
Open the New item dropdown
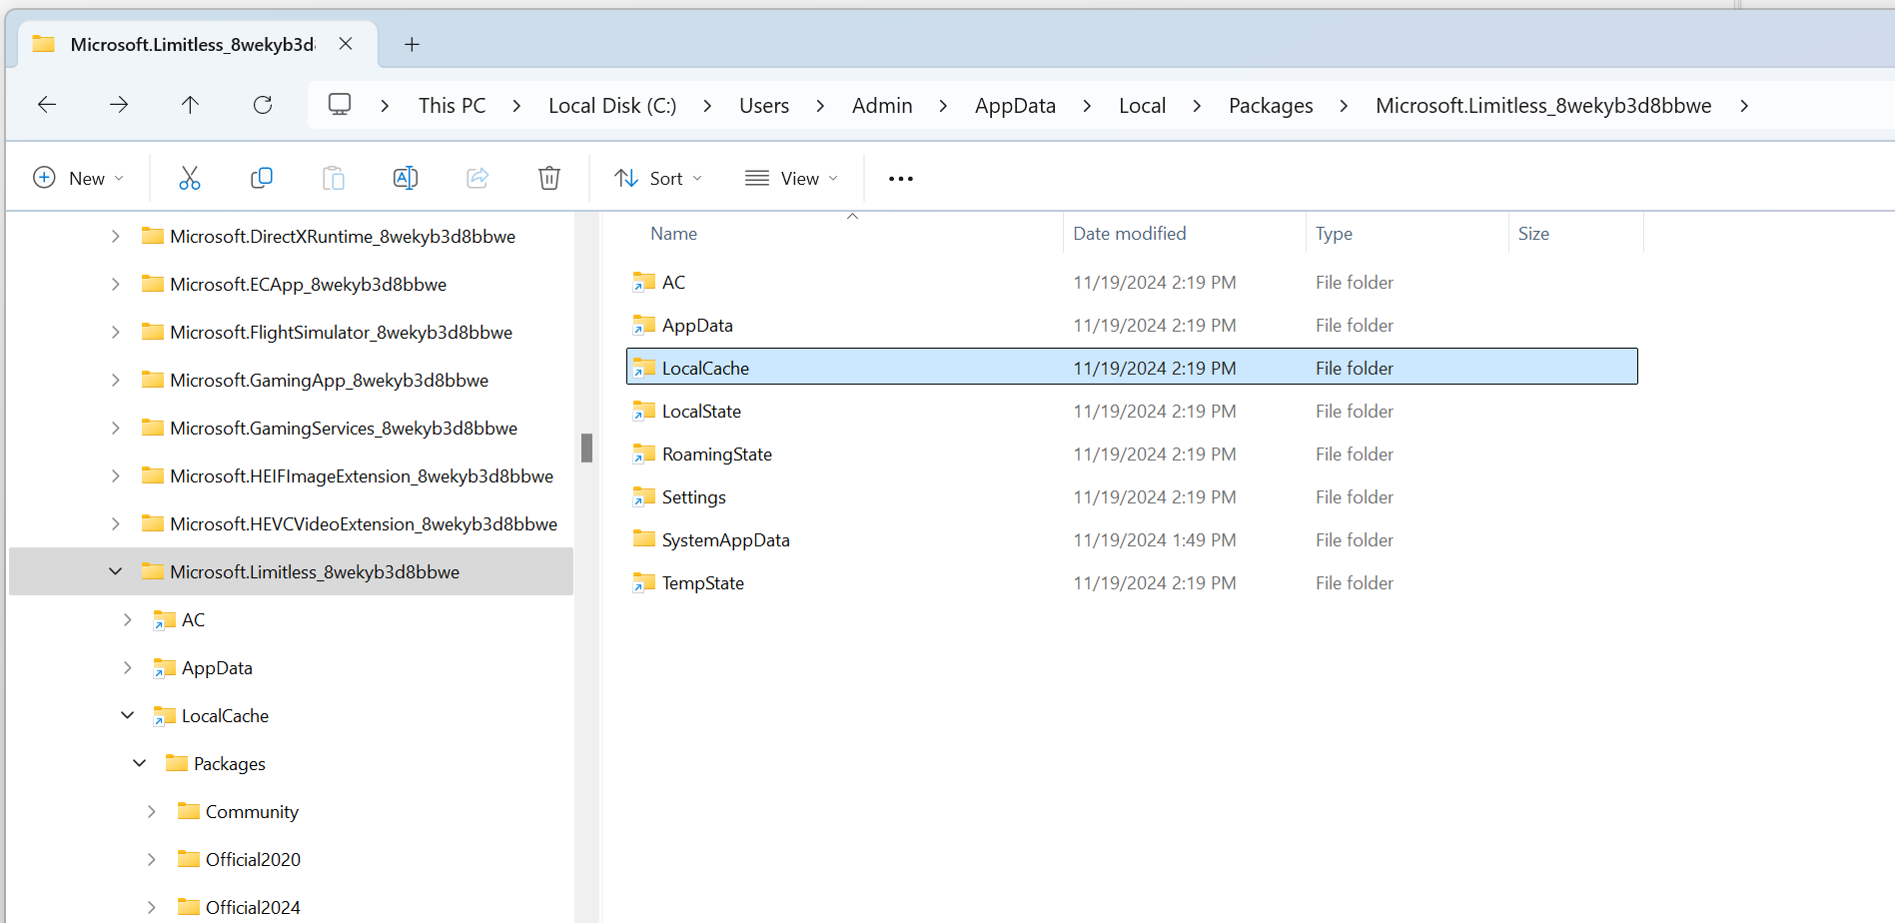point(79,178)
